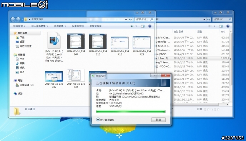Screen dimensions: 246x141
Task: Collapse 較少詳細資料 in copy dialog
Action: point(105,120)
